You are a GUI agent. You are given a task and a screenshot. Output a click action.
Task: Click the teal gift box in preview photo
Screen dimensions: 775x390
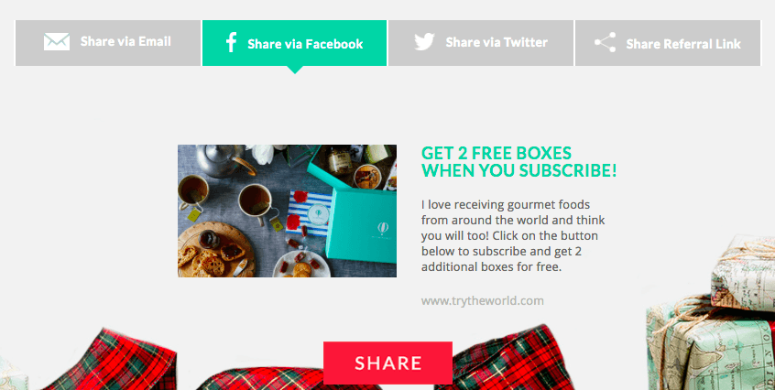pyautogui.click(x=365, y=219)
